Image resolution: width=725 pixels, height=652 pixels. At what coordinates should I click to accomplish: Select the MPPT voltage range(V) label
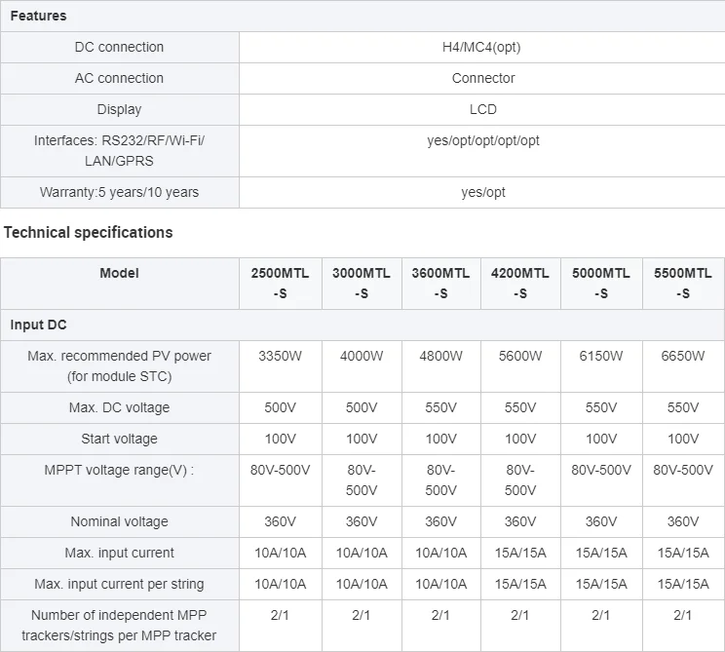119,470
